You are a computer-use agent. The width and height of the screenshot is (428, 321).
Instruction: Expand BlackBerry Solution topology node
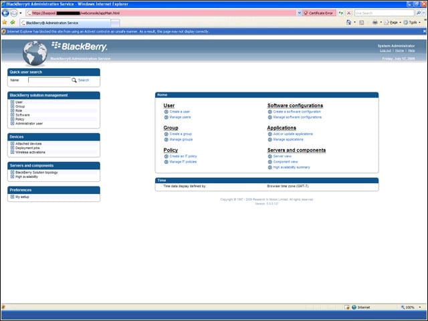[x=12, y=173]
